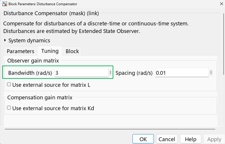Click the Compensation gain matrix group heading

click(40, 97)
